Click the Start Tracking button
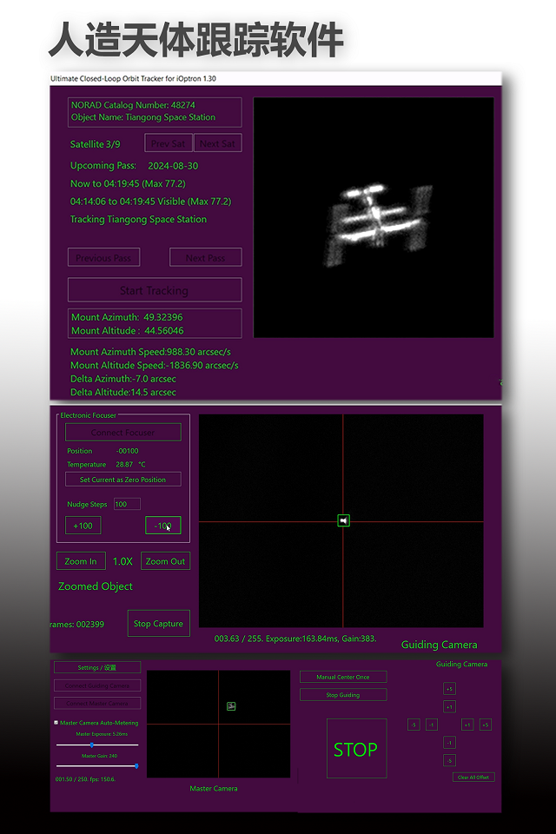The image size is (556, 834). [155, 290]
